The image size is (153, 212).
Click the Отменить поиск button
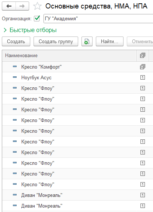140,41
